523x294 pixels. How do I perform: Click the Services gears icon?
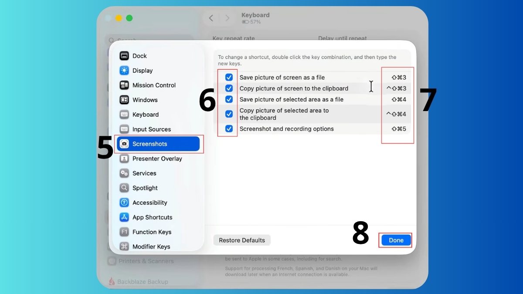coord(125,173)
